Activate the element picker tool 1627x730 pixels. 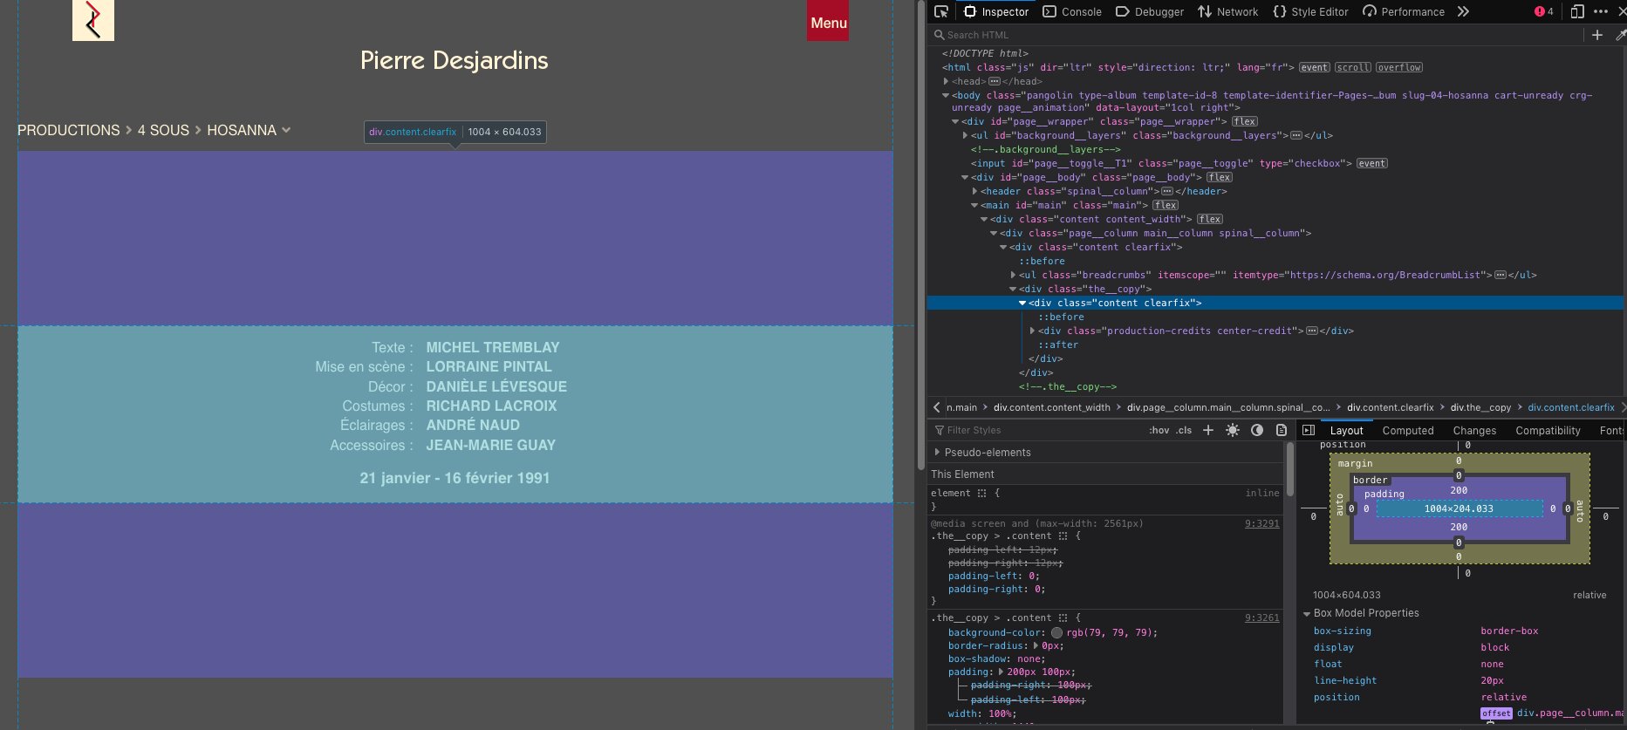click(941, 11)
